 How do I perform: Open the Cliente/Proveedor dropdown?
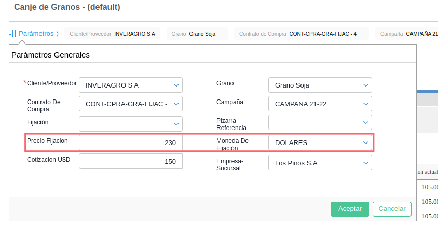coord(130,85)
